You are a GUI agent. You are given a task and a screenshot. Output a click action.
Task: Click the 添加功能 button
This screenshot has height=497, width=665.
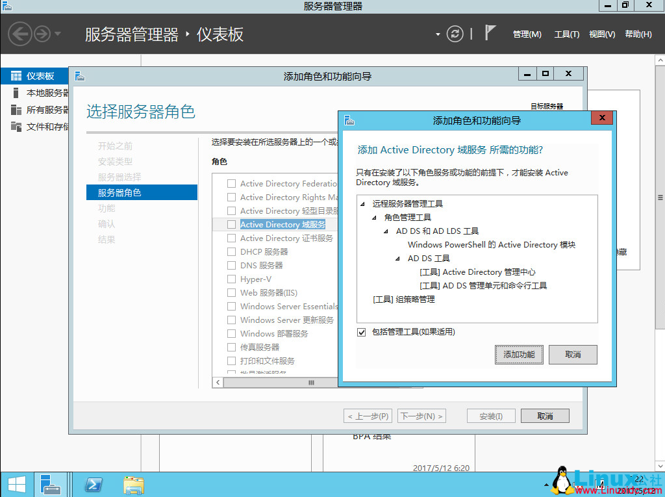(519, 355)
